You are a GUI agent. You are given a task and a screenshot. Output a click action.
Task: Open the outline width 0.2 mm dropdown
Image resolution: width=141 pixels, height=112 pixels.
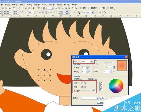pos(92,12)
